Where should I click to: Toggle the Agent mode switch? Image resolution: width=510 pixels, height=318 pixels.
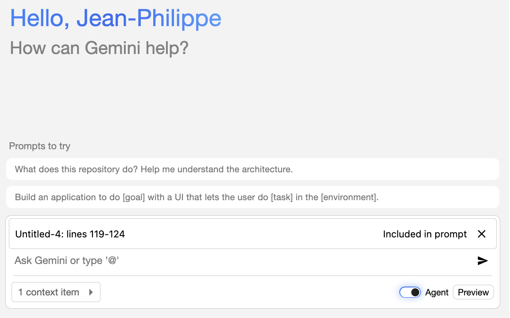[410, 292]
